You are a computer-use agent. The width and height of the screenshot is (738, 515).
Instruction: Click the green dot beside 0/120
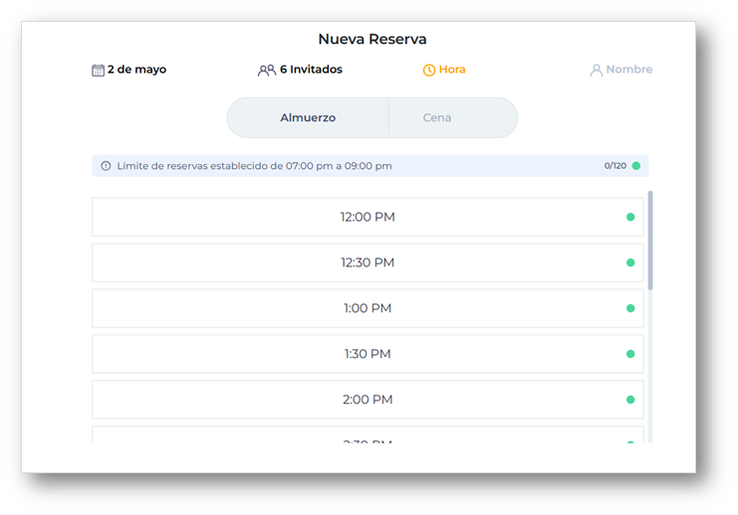(636, 166)
